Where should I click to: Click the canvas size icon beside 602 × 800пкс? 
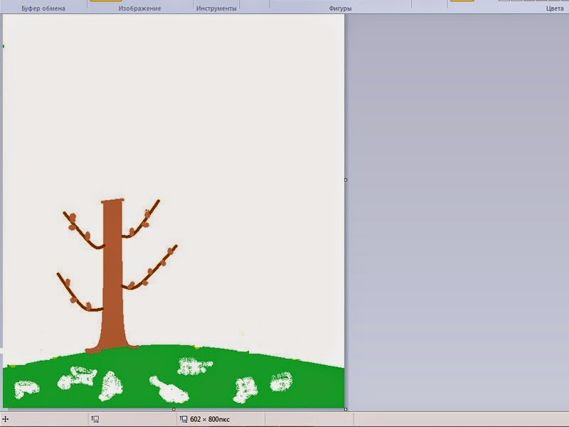(x=184, y=419)
